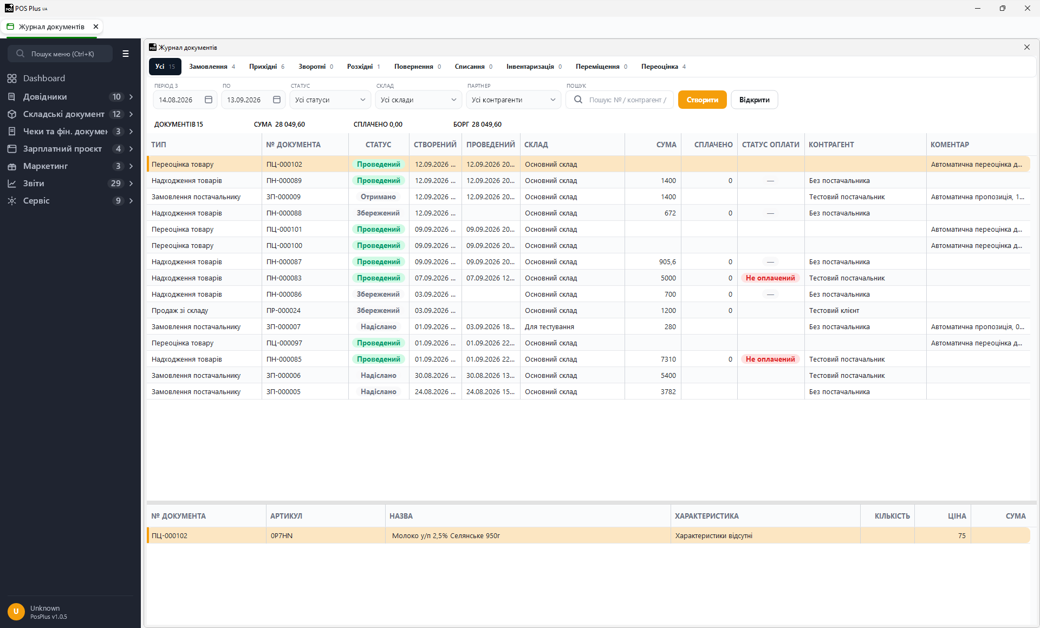The image size is (1040, 628).
Task: Click the user avatar U icon
Action: click(x=16, y=612)
